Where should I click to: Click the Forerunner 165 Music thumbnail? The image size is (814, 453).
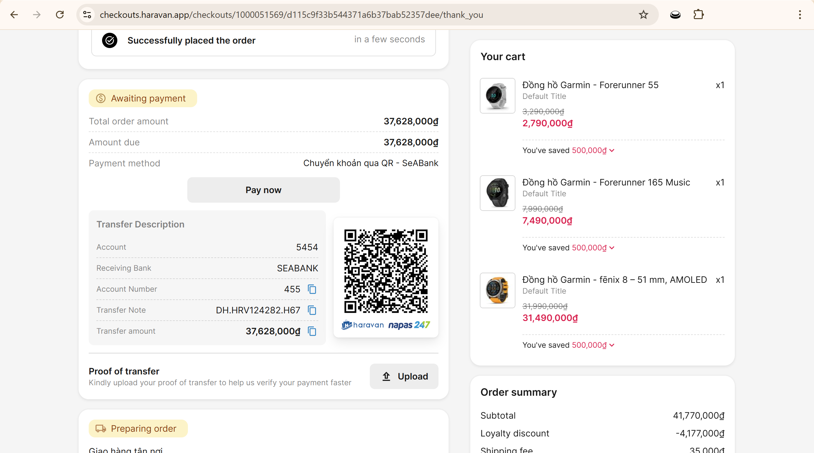497,193
